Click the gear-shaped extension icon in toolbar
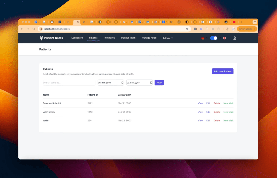The width and height of the screenshot is (277, 178). (x=213, y=29)
